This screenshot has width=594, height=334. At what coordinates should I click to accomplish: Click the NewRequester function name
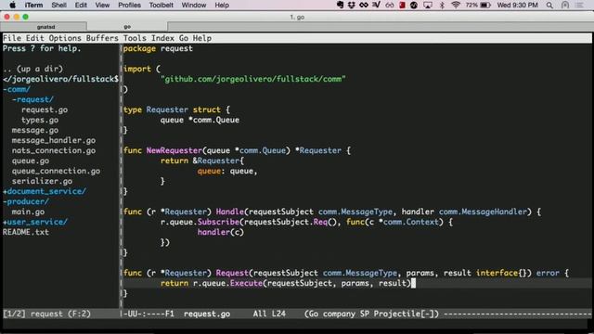(174, 150)
